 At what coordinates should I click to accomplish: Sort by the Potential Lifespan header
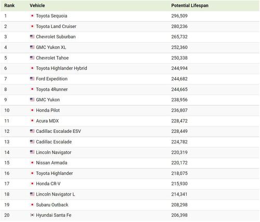click(190, 6)
